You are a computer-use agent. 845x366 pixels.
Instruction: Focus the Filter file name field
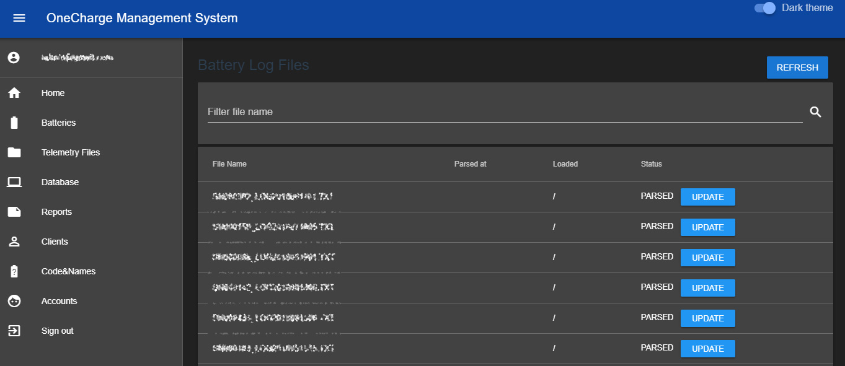pyautogui.click(x=505, y=112)
